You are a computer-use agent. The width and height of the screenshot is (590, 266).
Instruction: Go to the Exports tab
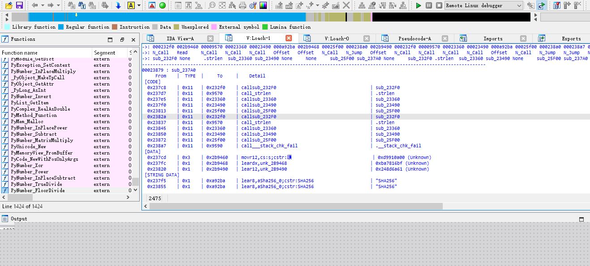click(x=571, y=39)
